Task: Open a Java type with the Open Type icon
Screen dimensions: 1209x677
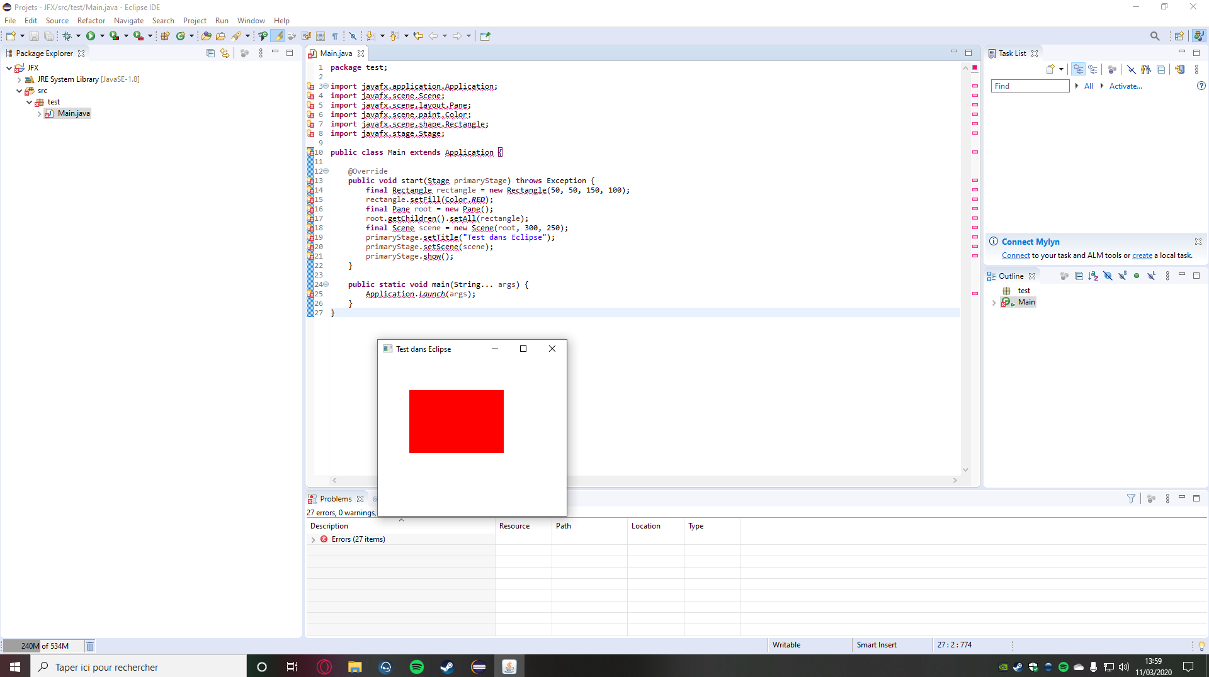Action: pos(205,36)
